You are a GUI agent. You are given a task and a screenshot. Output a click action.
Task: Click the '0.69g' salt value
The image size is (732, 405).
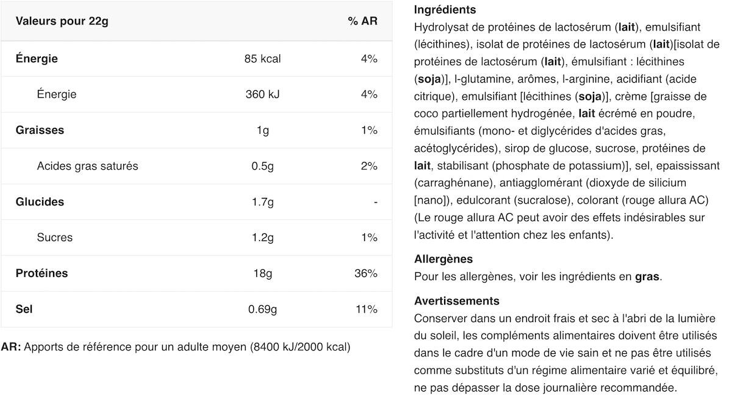(262, 309)
